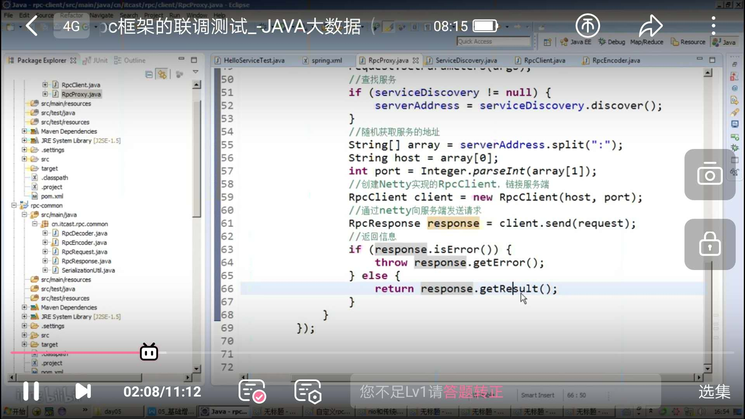Toggle Link with Editor in Package Explorer
The width and height of the screenshot is (745, 419).
[x=162, y=74]
